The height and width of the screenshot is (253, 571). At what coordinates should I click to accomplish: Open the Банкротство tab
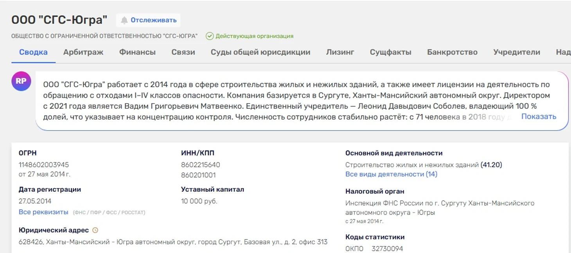[452, 52]
